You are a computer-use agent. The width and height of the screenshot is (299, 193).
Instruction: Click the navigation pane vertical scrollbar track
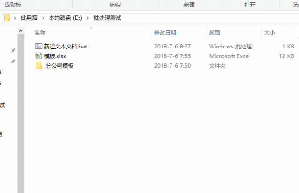(x=21, y=114)
